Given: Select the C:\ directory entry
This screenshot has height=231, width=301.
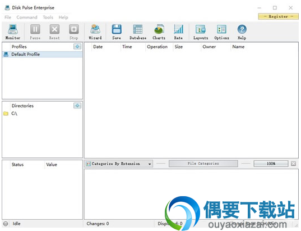Looking at the screenshot, I should point(14,114).
